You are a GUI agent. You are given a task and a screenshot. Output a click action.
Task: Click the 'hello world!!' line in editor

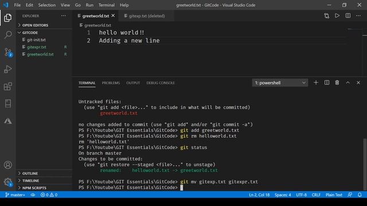[122, 33]
